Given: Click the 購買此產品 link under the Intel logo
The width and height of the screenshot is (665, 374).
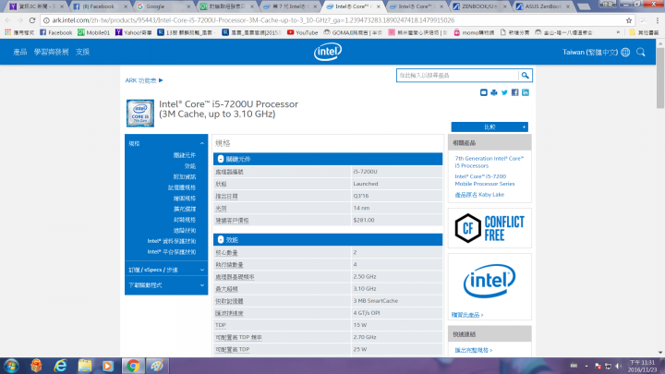Looking at the screenshot, I should (x=467, y=315).
